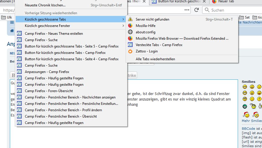Insert the green-teeth grin smiley
The width and height of the screenshot is (262, 148).
pyautogui.click(x=245, y=106)
